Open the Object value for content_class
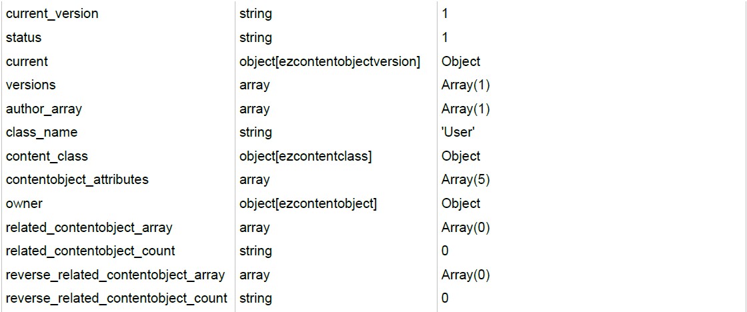This screenshot has width=747, height=312. (x=461, y=156)
